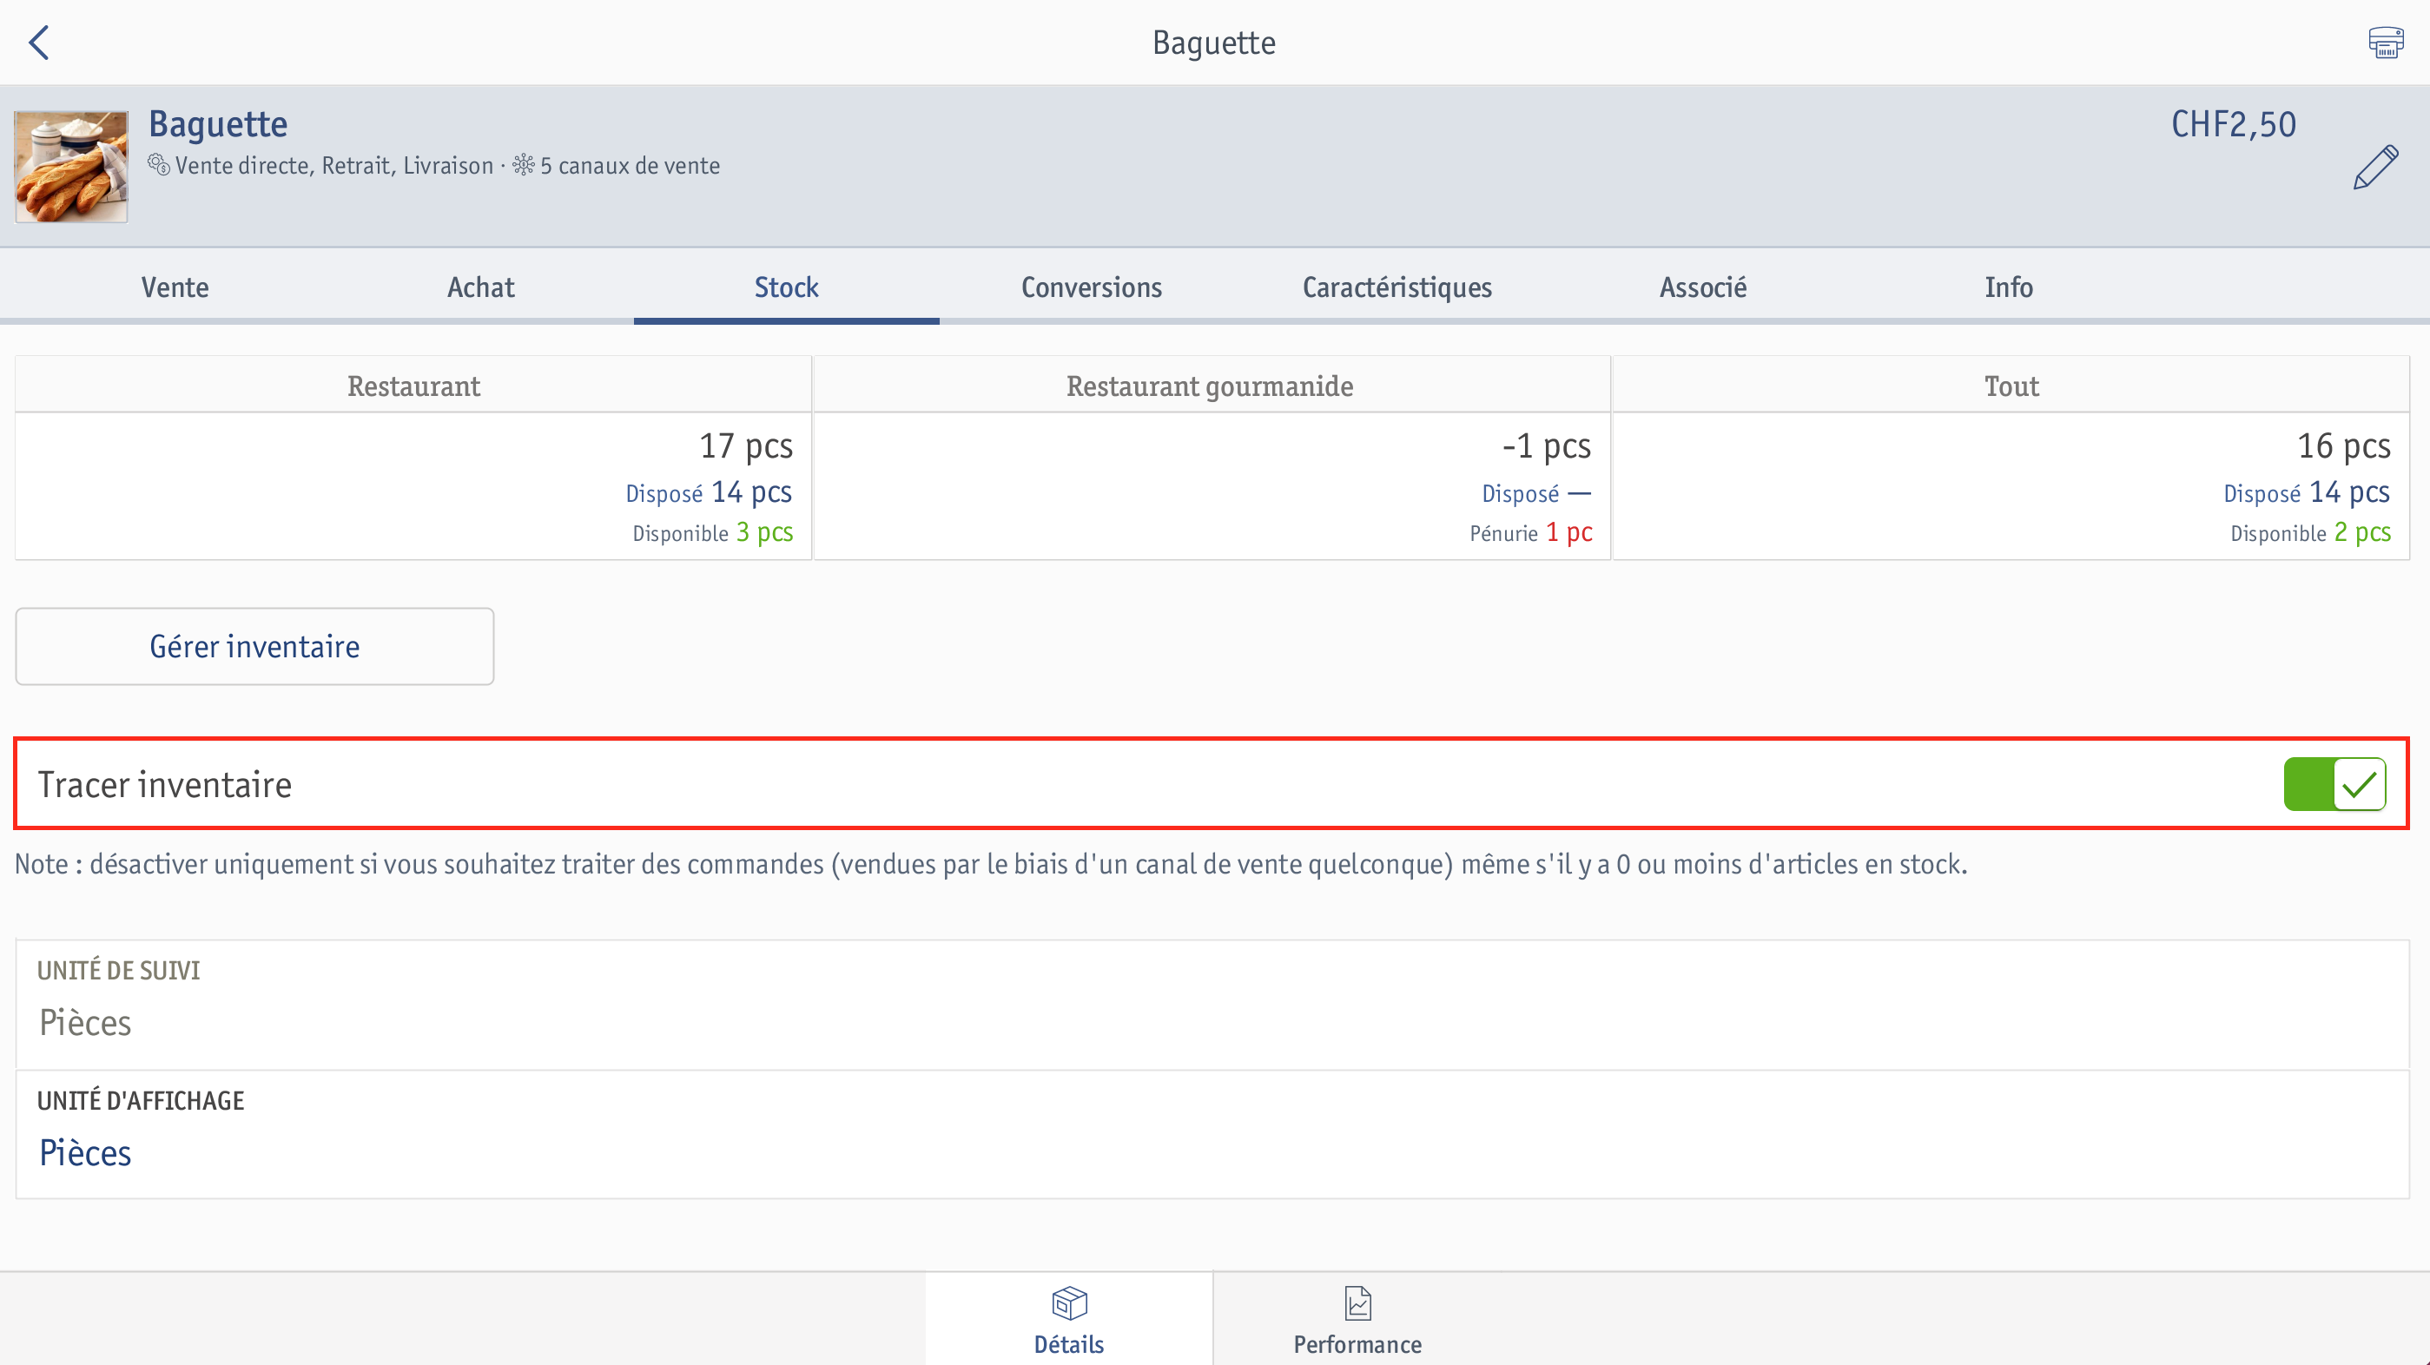Toggle the Tracer inventaire switch off
Screen dimensions: 2430x1365
pos(2334,784)
